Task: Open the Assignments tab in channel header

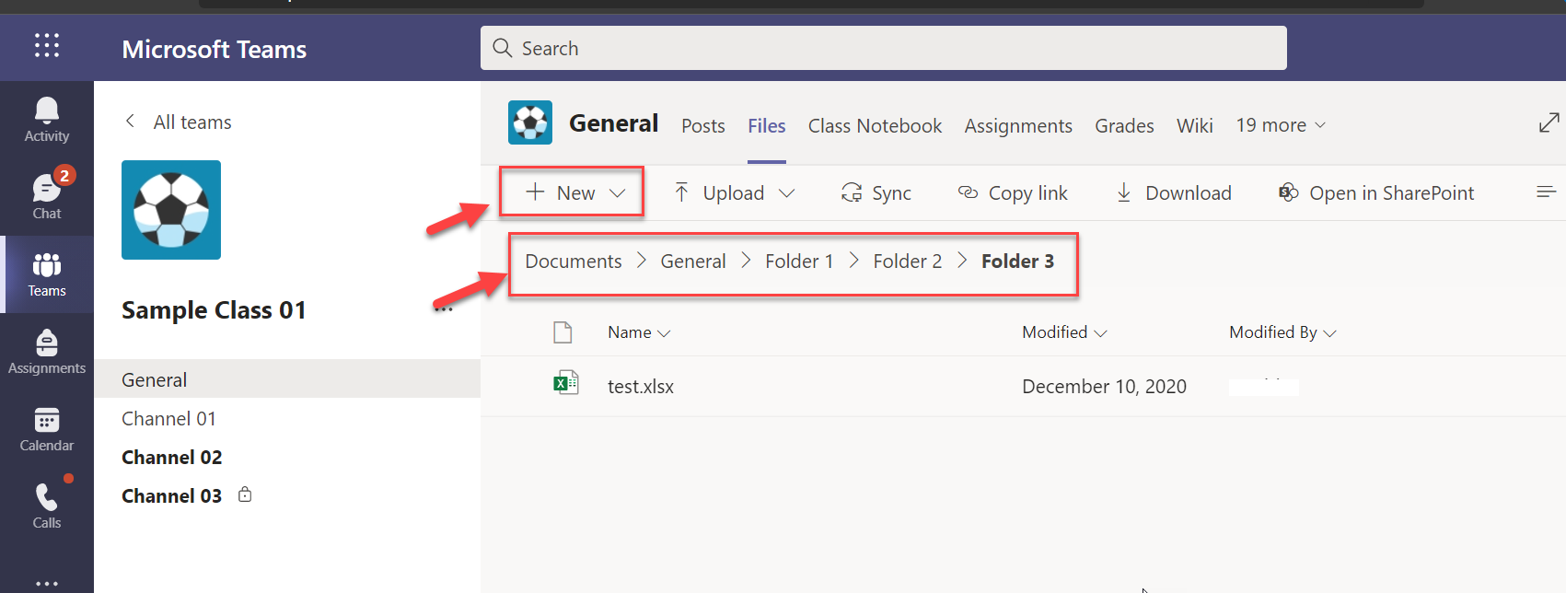Action: [x=1018, y=125]
